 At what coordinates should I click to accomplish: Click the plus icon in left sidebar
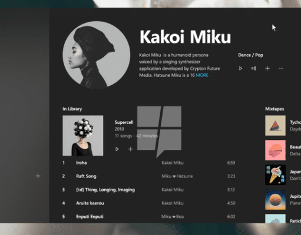point(38,176)
